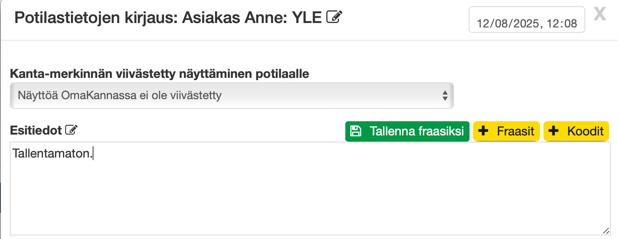Click the "Potilastietojen kirjaus" dialog title

pos(95,17)
